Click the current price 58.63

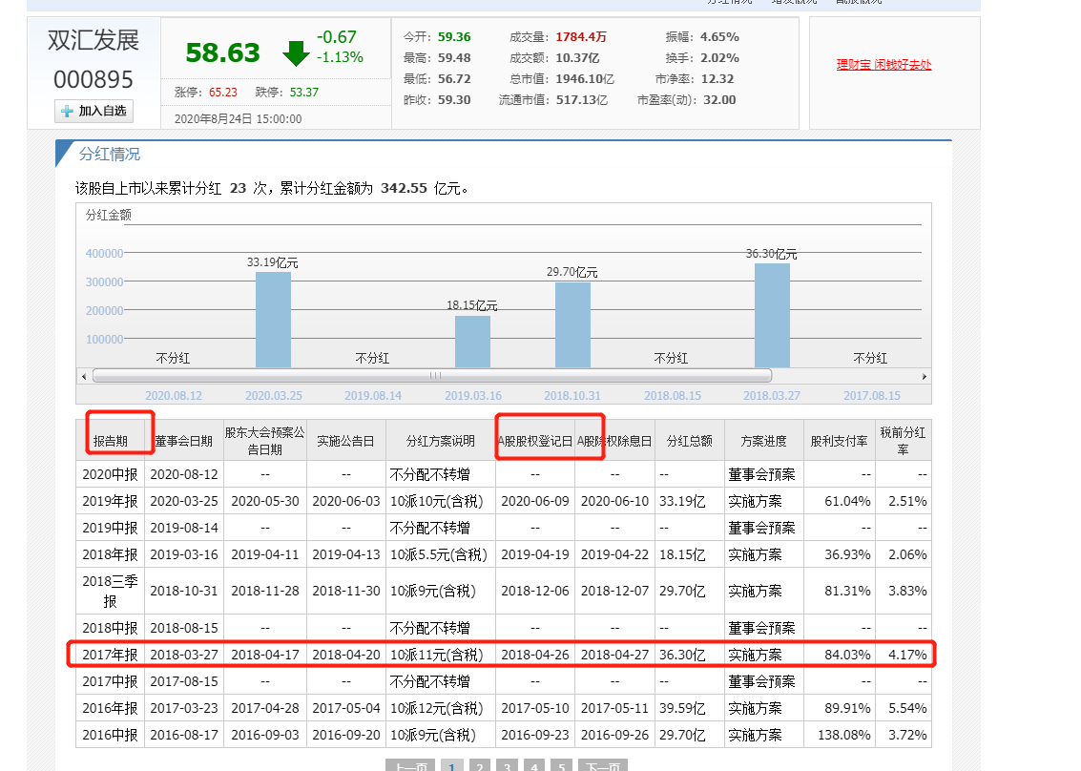(x=222, y=53)
